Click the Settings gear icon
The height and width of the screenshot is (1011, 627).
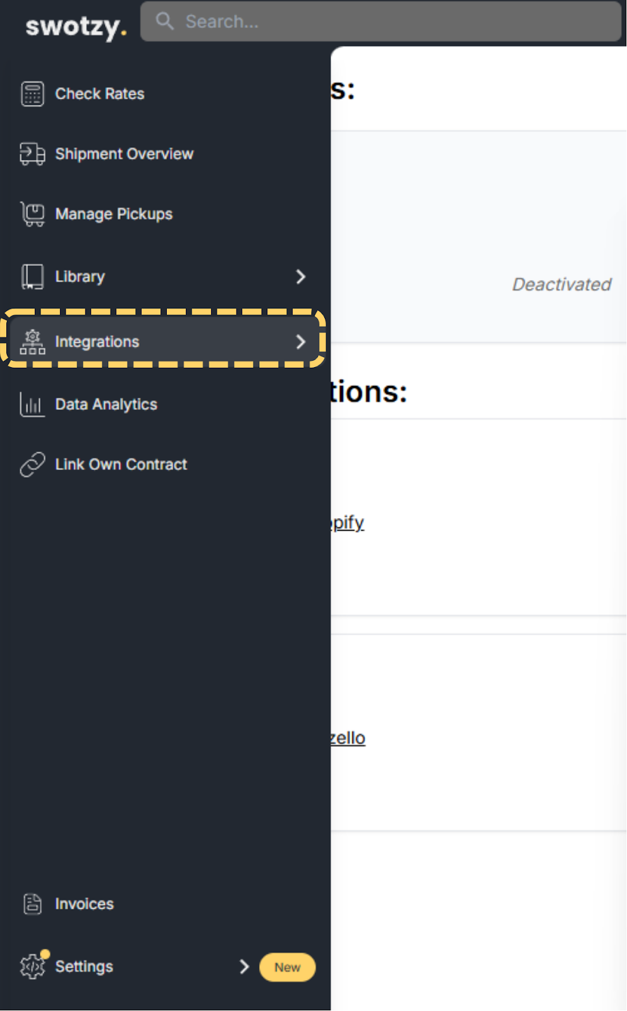point(32,966)
